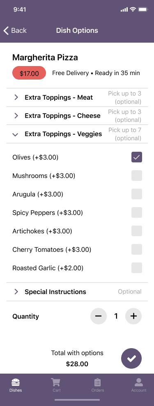The image size is (154, 406).
Task: Open the Orders clipboard icon
Action: 97,383
